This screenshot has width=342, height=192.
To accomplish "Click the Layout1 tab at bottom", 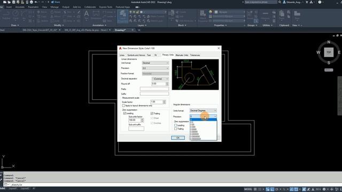I will pyautogui.click(x=13, y=188).
